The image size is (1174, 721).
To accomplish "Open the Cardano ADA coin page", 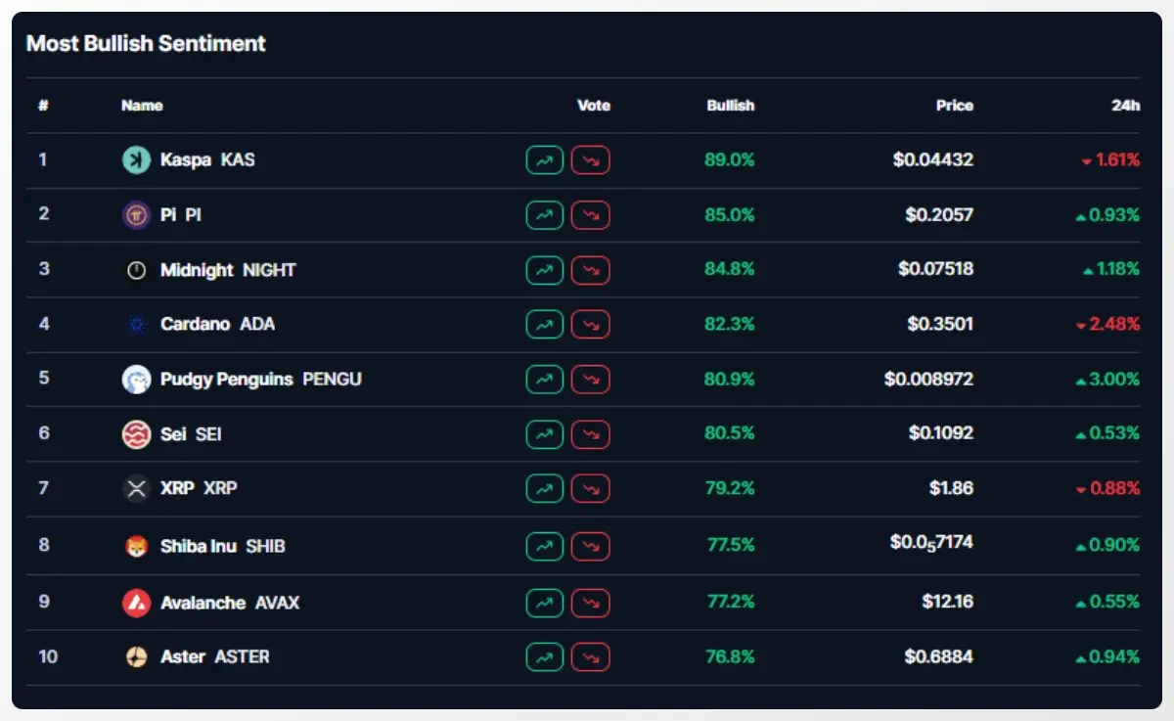I will click(217, 324).
